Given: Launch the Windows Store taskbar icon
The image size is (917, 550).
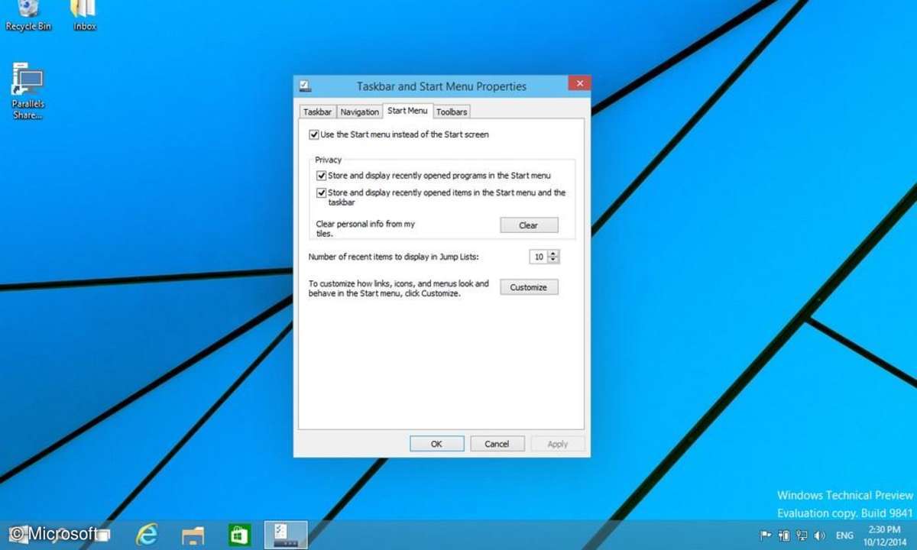Looking at the screenshot, I should [240, 535].
